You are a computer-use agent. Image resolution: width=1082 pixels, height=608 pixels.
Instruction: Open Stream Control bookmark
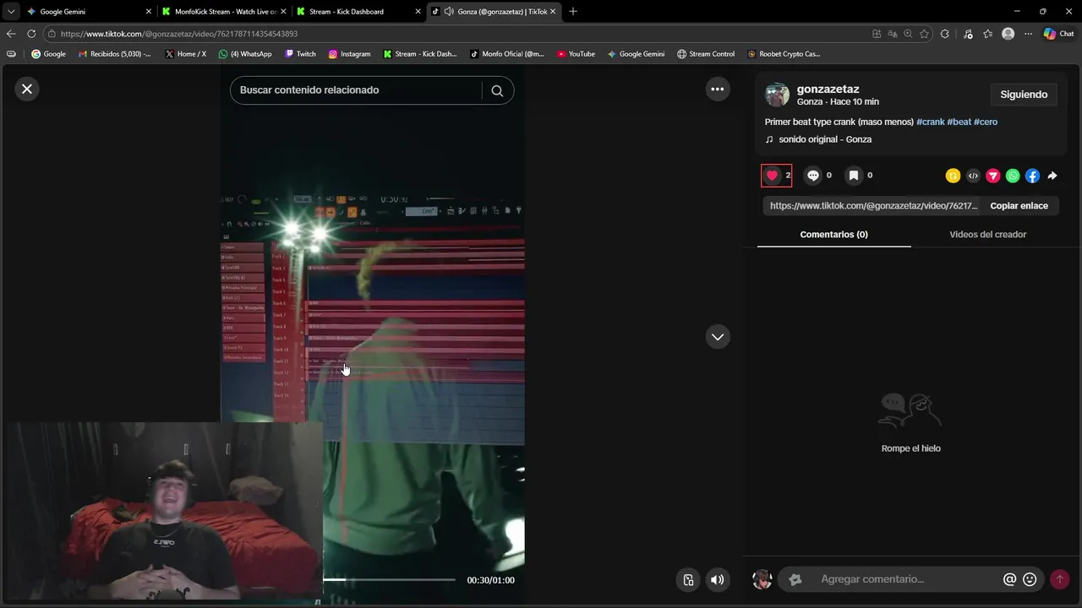706,54
